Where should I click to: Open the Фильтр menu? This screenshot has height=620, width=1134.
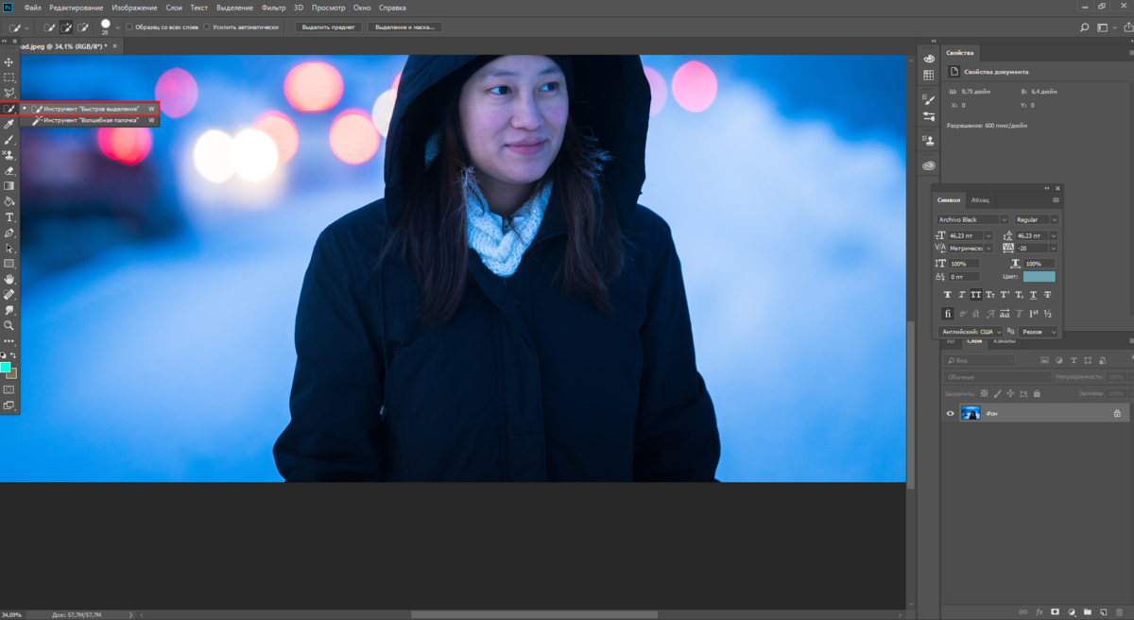tap(273, 7)
